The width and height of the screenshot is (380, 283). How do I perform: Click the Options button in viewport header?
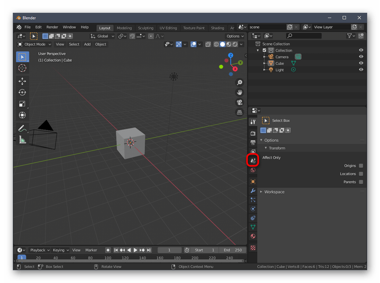(x=234, y=36)
